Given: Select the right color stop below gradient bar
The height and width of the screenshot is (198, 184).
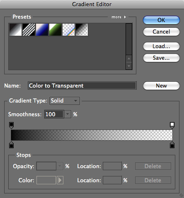Looking at the screenshot, I should click(172, 145).
